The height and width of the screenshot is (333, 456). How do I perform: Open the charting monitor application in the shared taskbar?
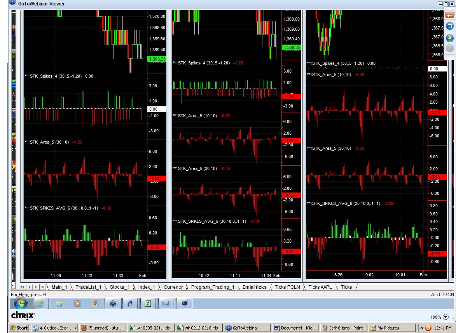coord(185,304)
